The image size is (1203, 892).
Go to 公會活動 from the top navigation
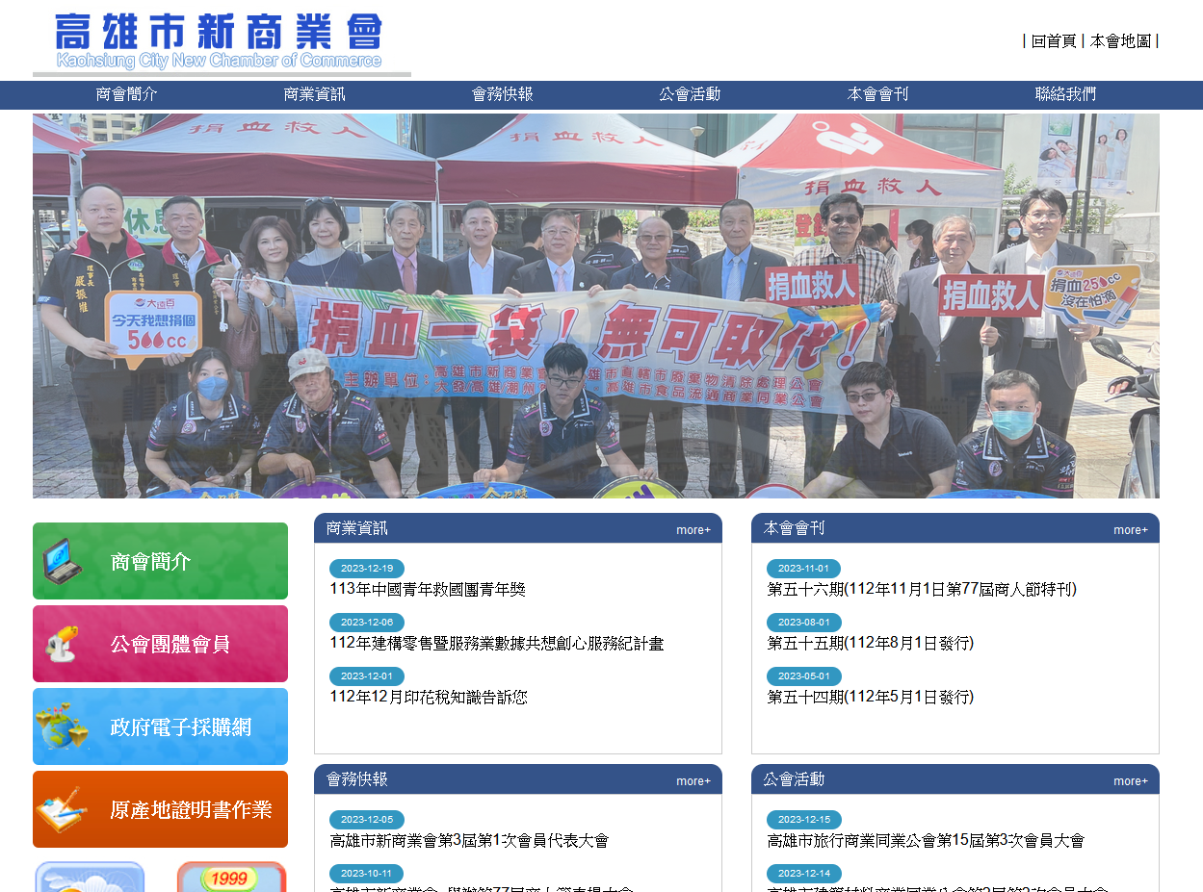[x=690, y=94]
